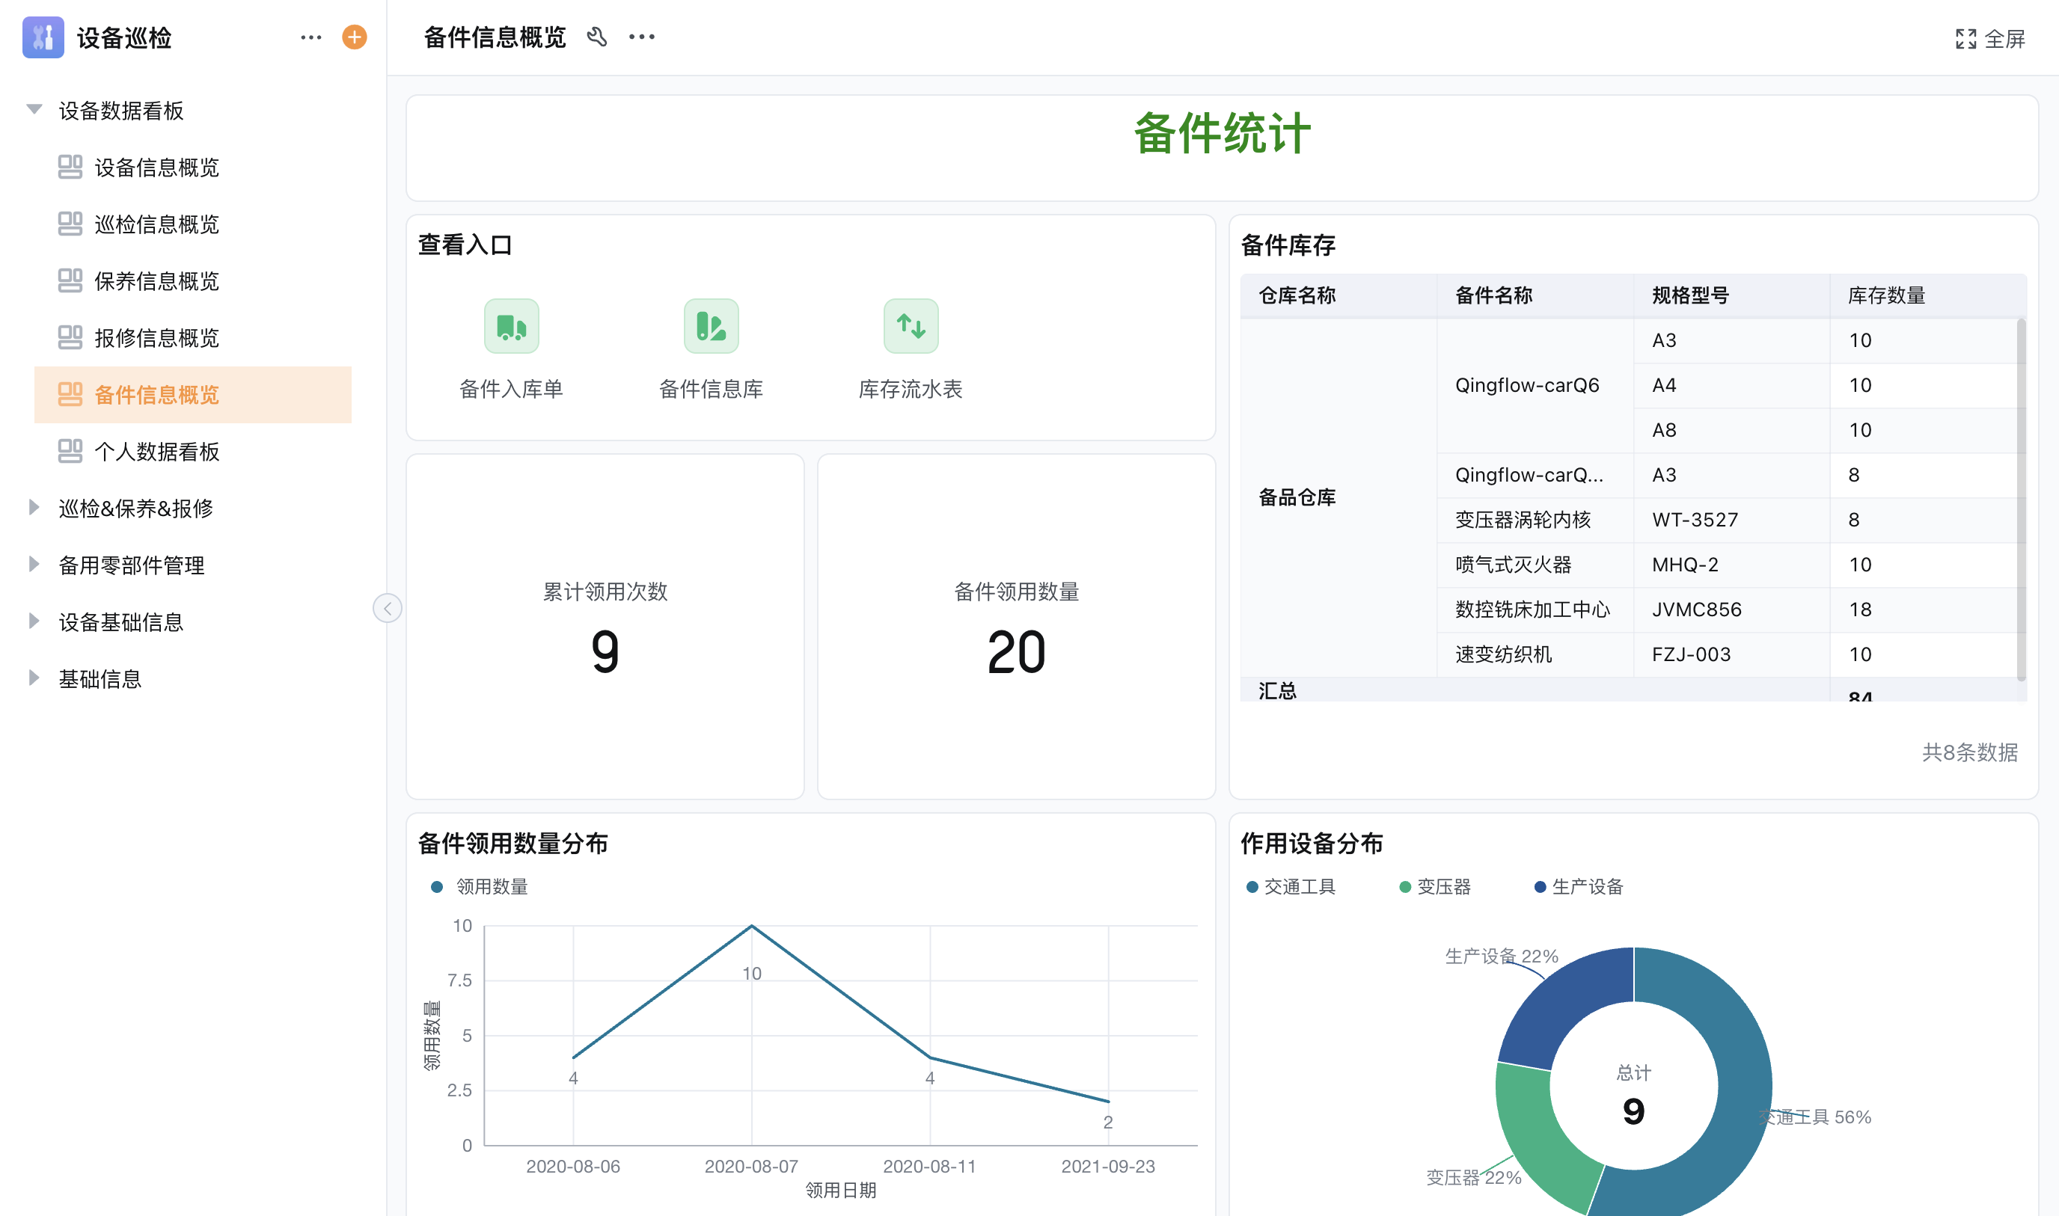
Task: Click the 备件信息库 entry label
Action: tap(712, 389)
